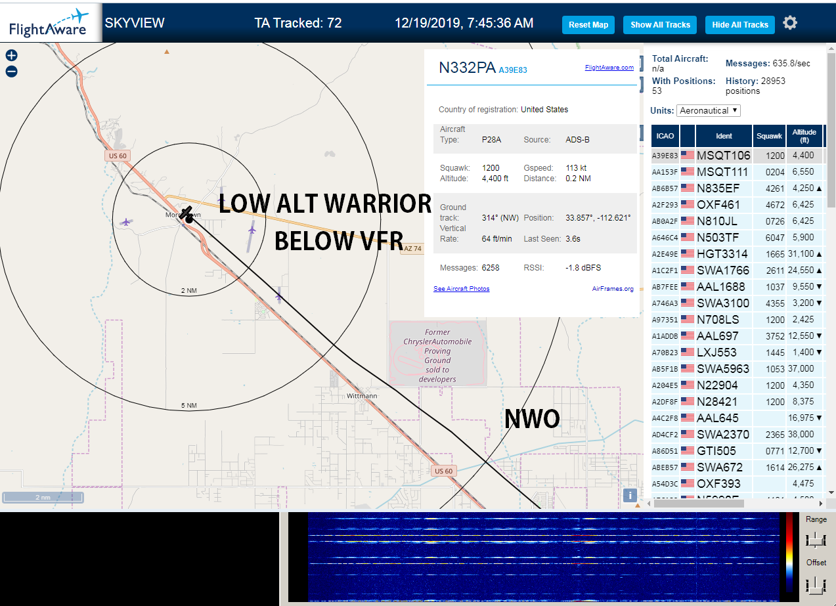
Task: Click the aircraft table horizontal scrollbar
Action: click(x=698, y=504)
